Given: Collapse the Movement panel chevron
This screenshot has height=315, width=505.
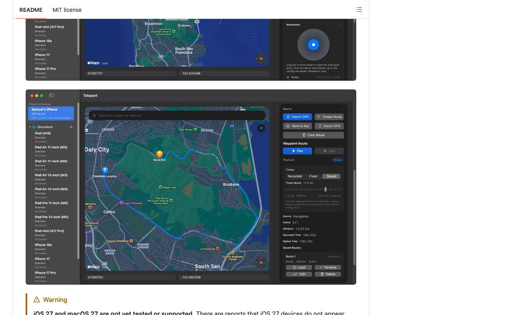Looking at the screenshot, I should [339, 25].
